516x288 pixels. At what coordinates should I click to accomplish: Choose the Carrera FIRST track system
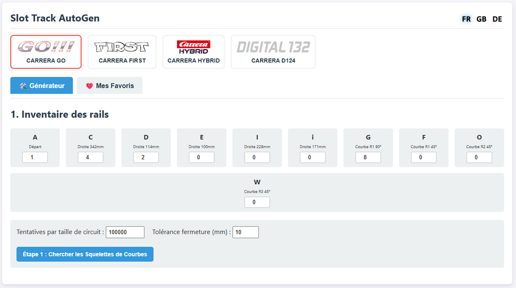122,52
